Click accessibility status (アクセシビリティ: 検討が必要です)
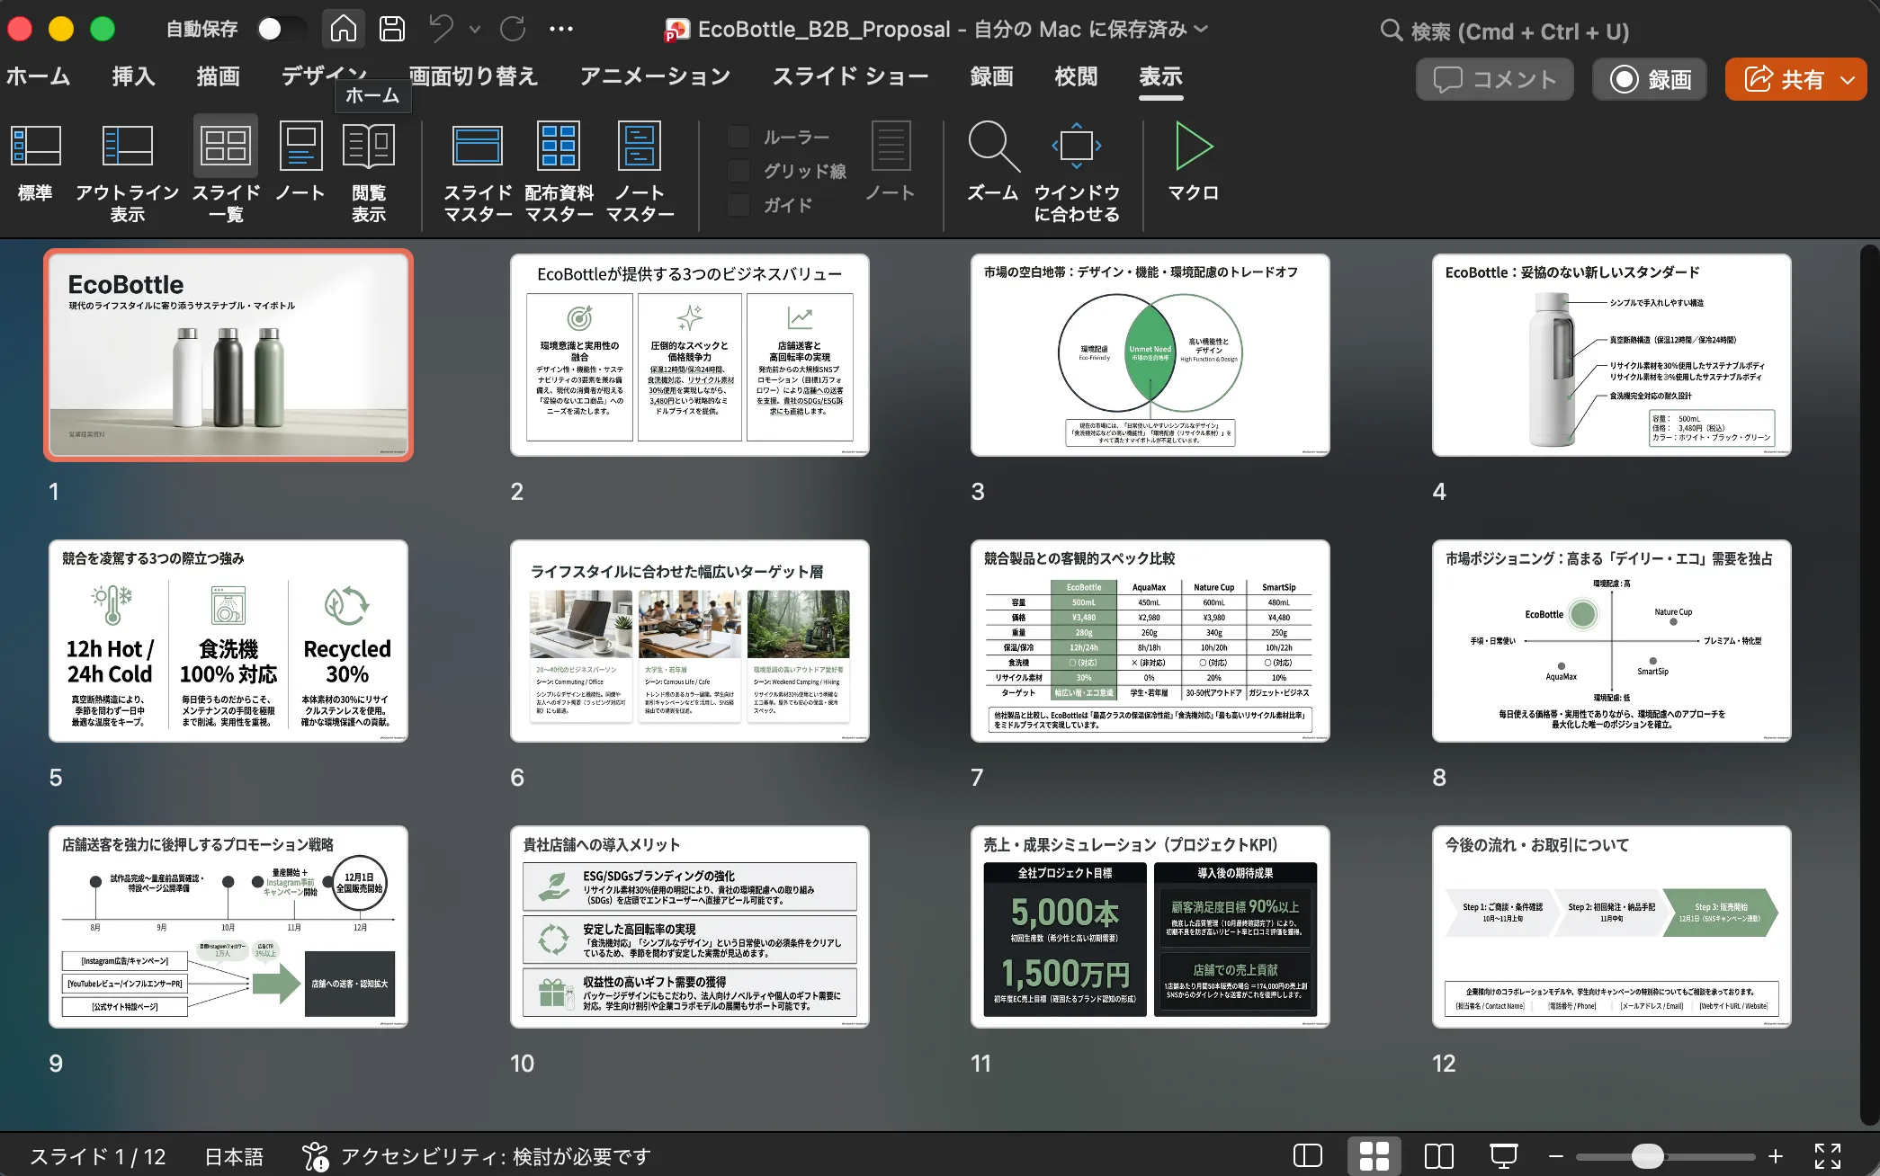The height and width of the screenshot is (1176, 1880). click(477, 1156)
